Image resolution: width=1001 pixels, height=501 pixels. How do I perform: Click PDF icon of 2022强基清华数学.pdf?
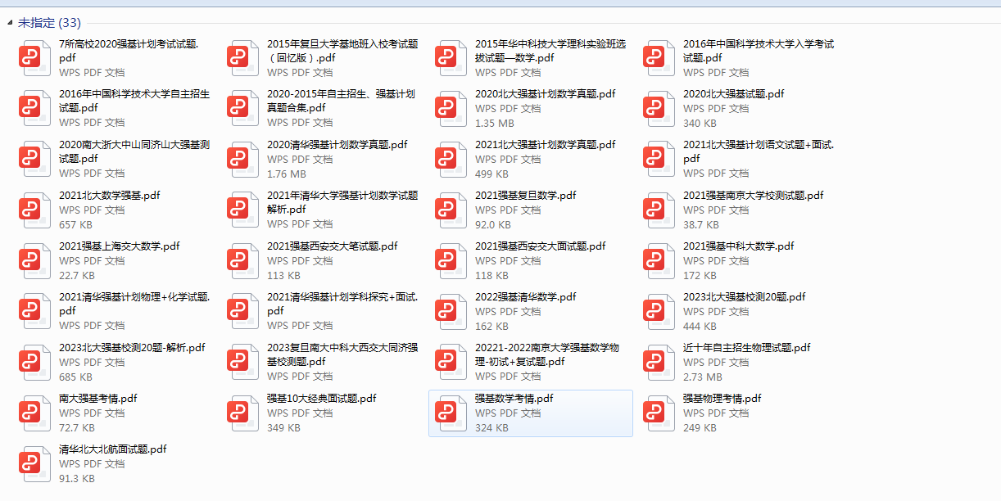(x=451, y=312)
